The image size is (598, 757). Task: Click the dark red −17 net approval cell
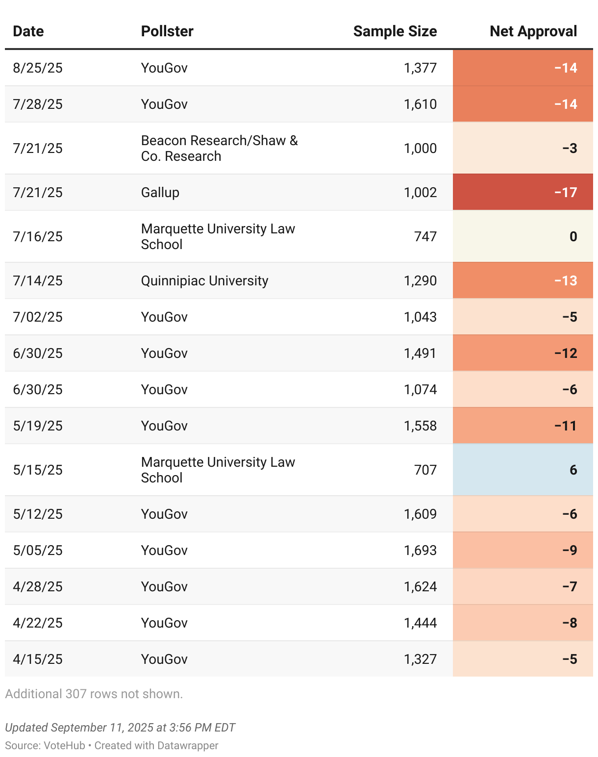[x=523, y=192]
